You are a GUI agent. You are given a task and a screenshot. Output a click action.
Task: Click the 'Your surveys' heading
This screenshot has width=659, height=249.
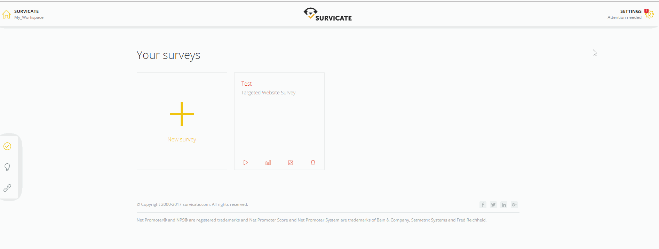[x=168, y=55]
